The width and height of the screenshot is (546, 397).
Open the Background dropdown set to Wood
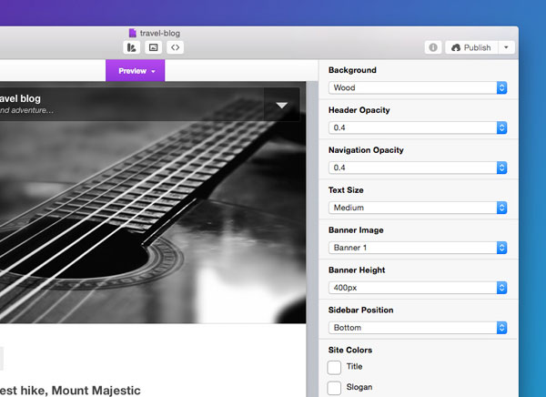pyautogui.click(x=418, y=87)
